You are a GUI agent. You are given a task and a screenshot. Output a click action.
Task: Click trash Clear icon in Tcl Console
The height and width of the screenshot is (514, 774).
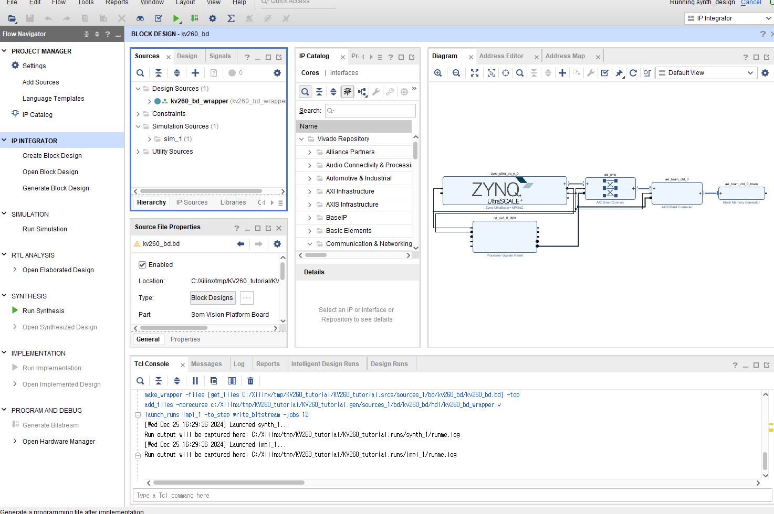click(250, 381)
